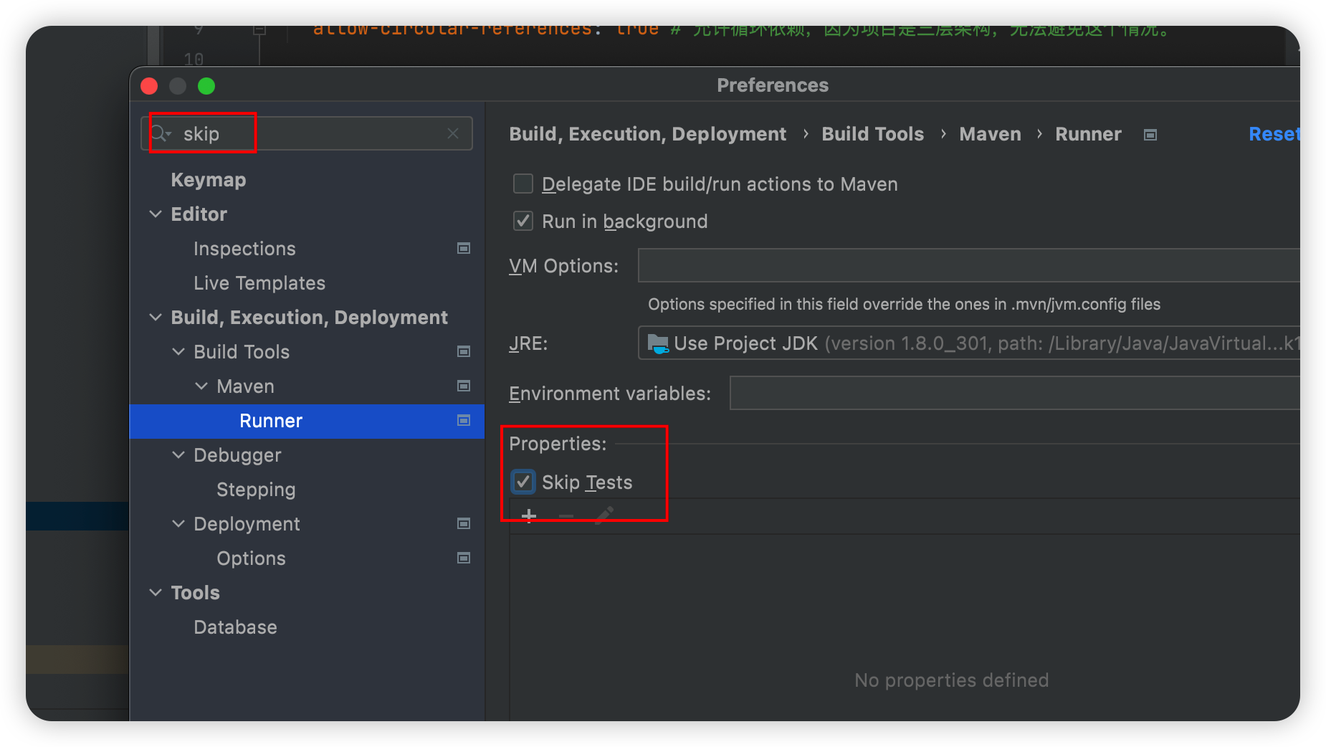Click the project-level icon beside Runner row

pos(464,420)
